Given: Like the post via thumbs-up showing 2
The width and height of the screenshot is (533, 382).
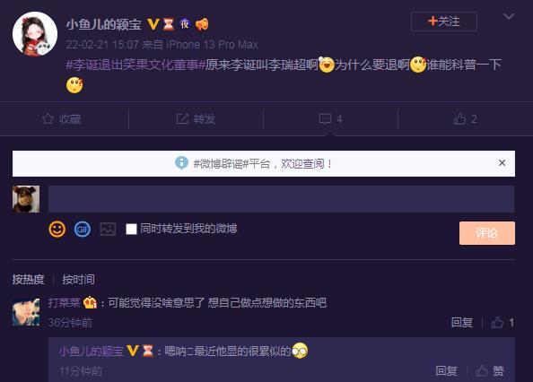Looking at the screenshot, I should click(465, 119).
